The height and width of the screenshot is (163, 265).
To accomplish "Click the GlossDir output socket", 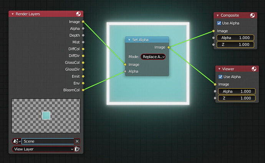I will tap(83, 69).
